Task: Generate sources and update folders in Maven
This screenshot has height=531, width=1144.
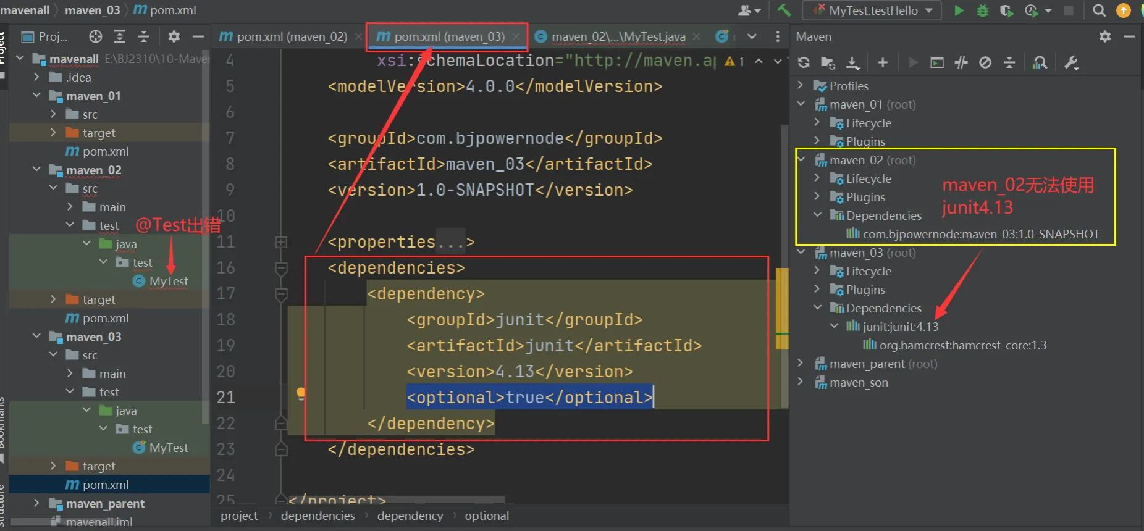Action: click(x=828, y=62)
